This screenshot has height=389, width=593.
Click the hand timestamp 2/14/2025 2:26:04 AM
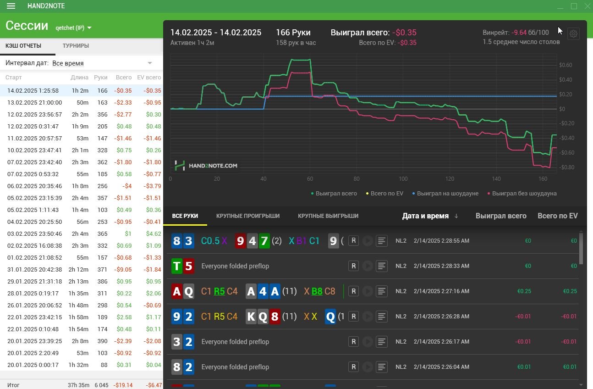point(441,367)
